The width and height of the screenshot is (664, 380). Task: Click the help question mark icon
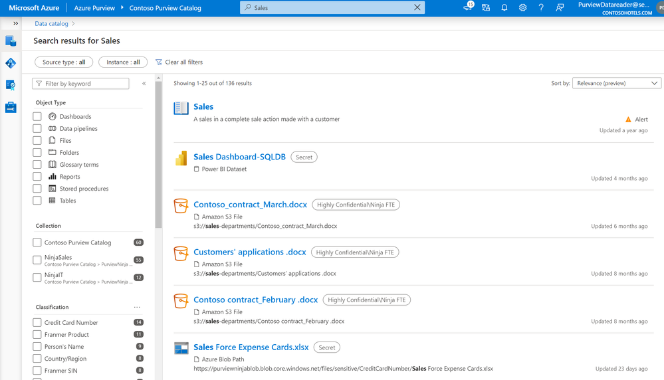point(541,7)
